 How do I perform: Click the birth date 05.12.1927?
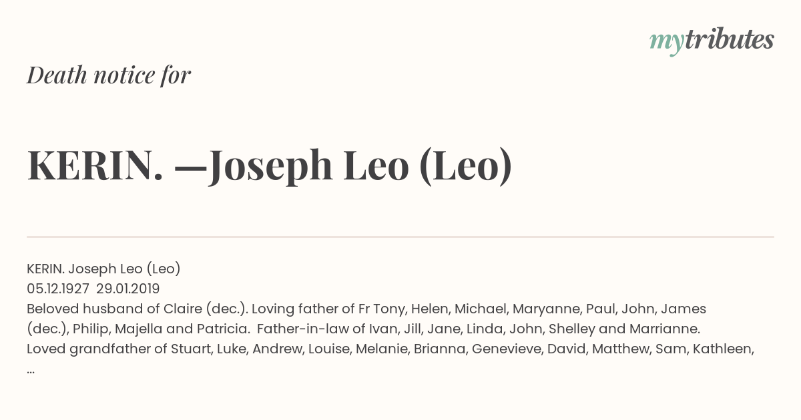(58, 289)
